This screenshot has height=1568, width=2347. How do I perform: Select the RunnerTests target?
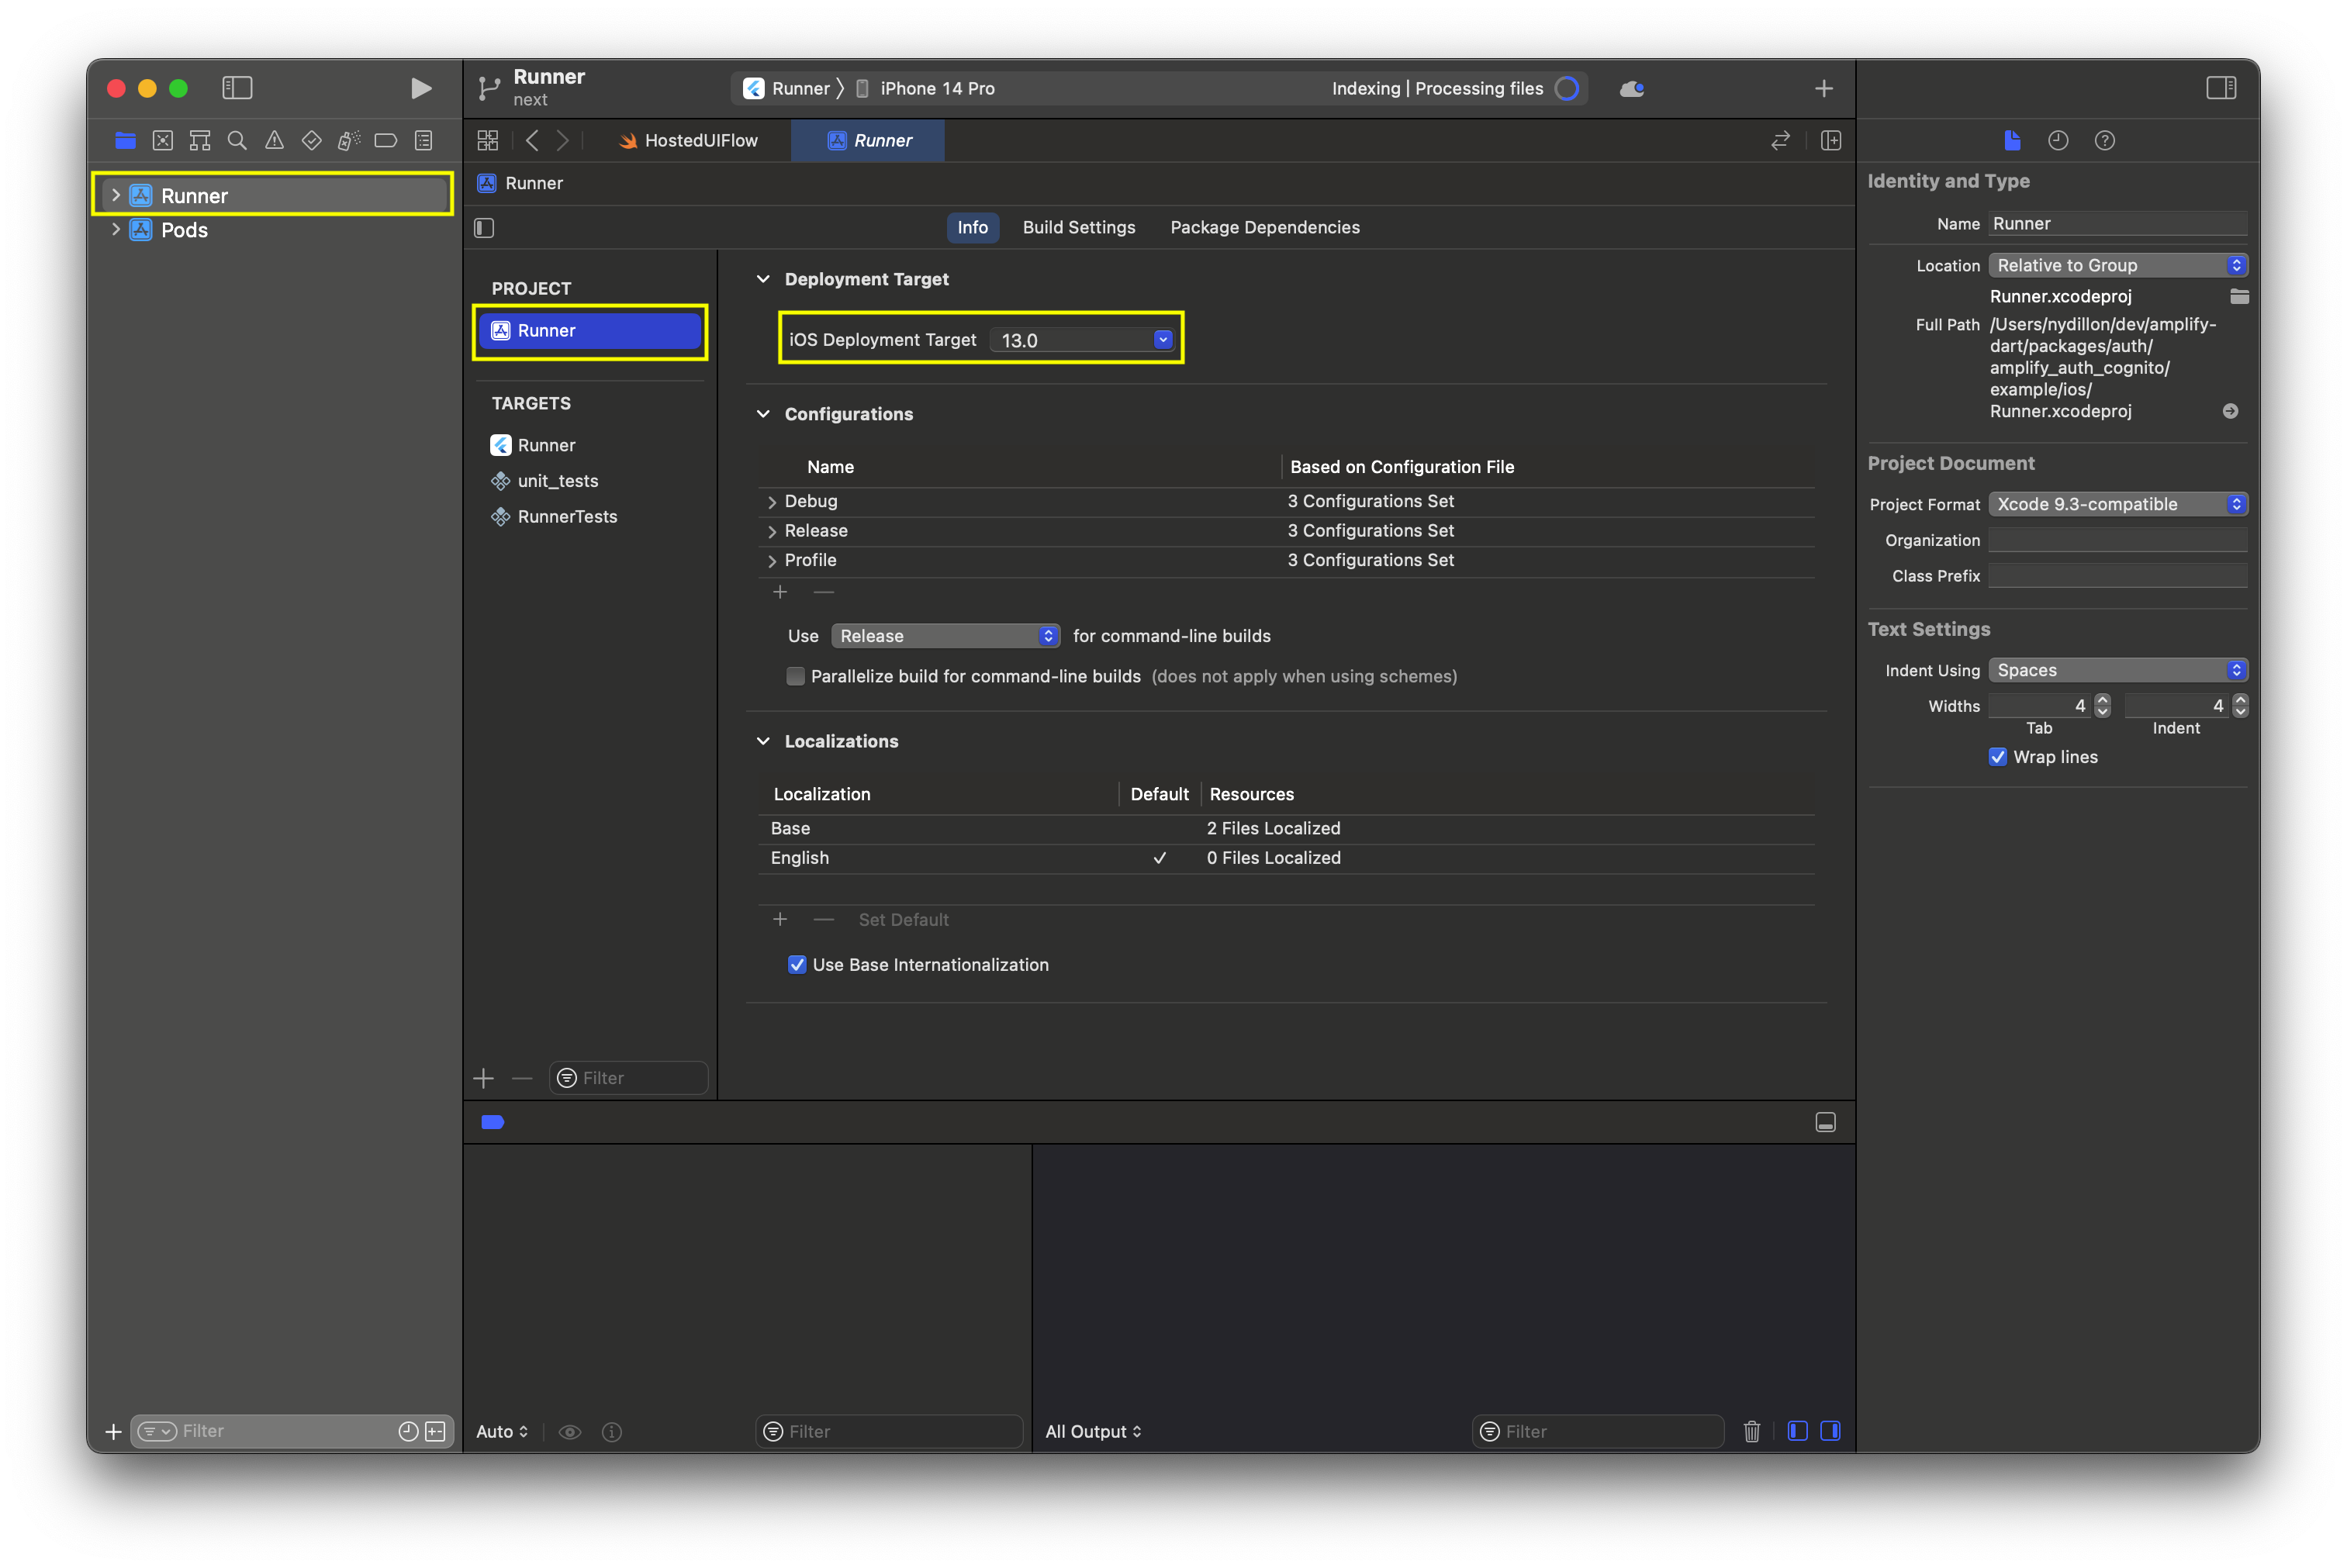point(567,516)
